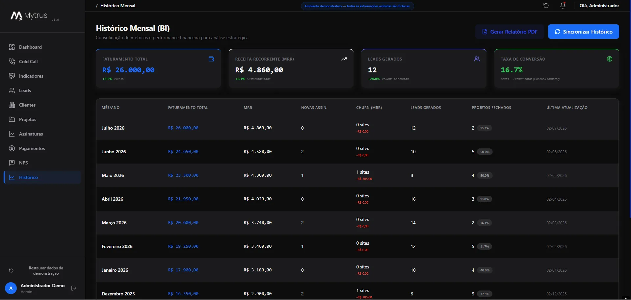Click the Assinaturas chart icon
631x300 pixels.
point(12,134)
